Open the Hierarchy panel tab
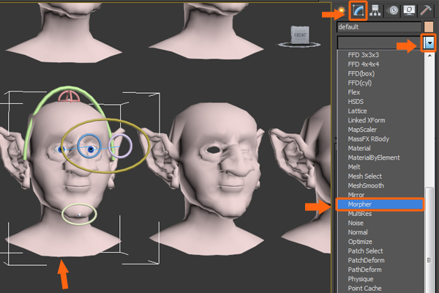 click(375, 11)
